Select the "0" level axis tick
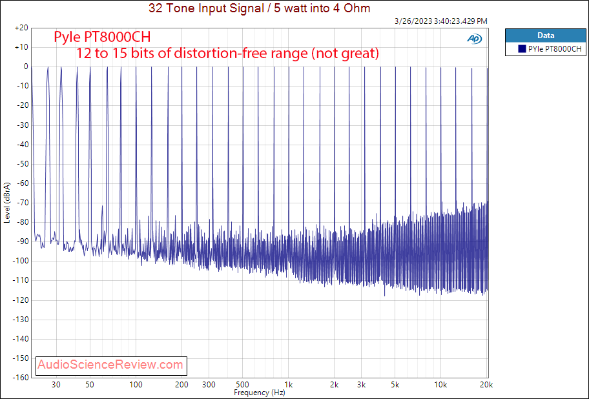589x399 pixels. pos(26,66)
